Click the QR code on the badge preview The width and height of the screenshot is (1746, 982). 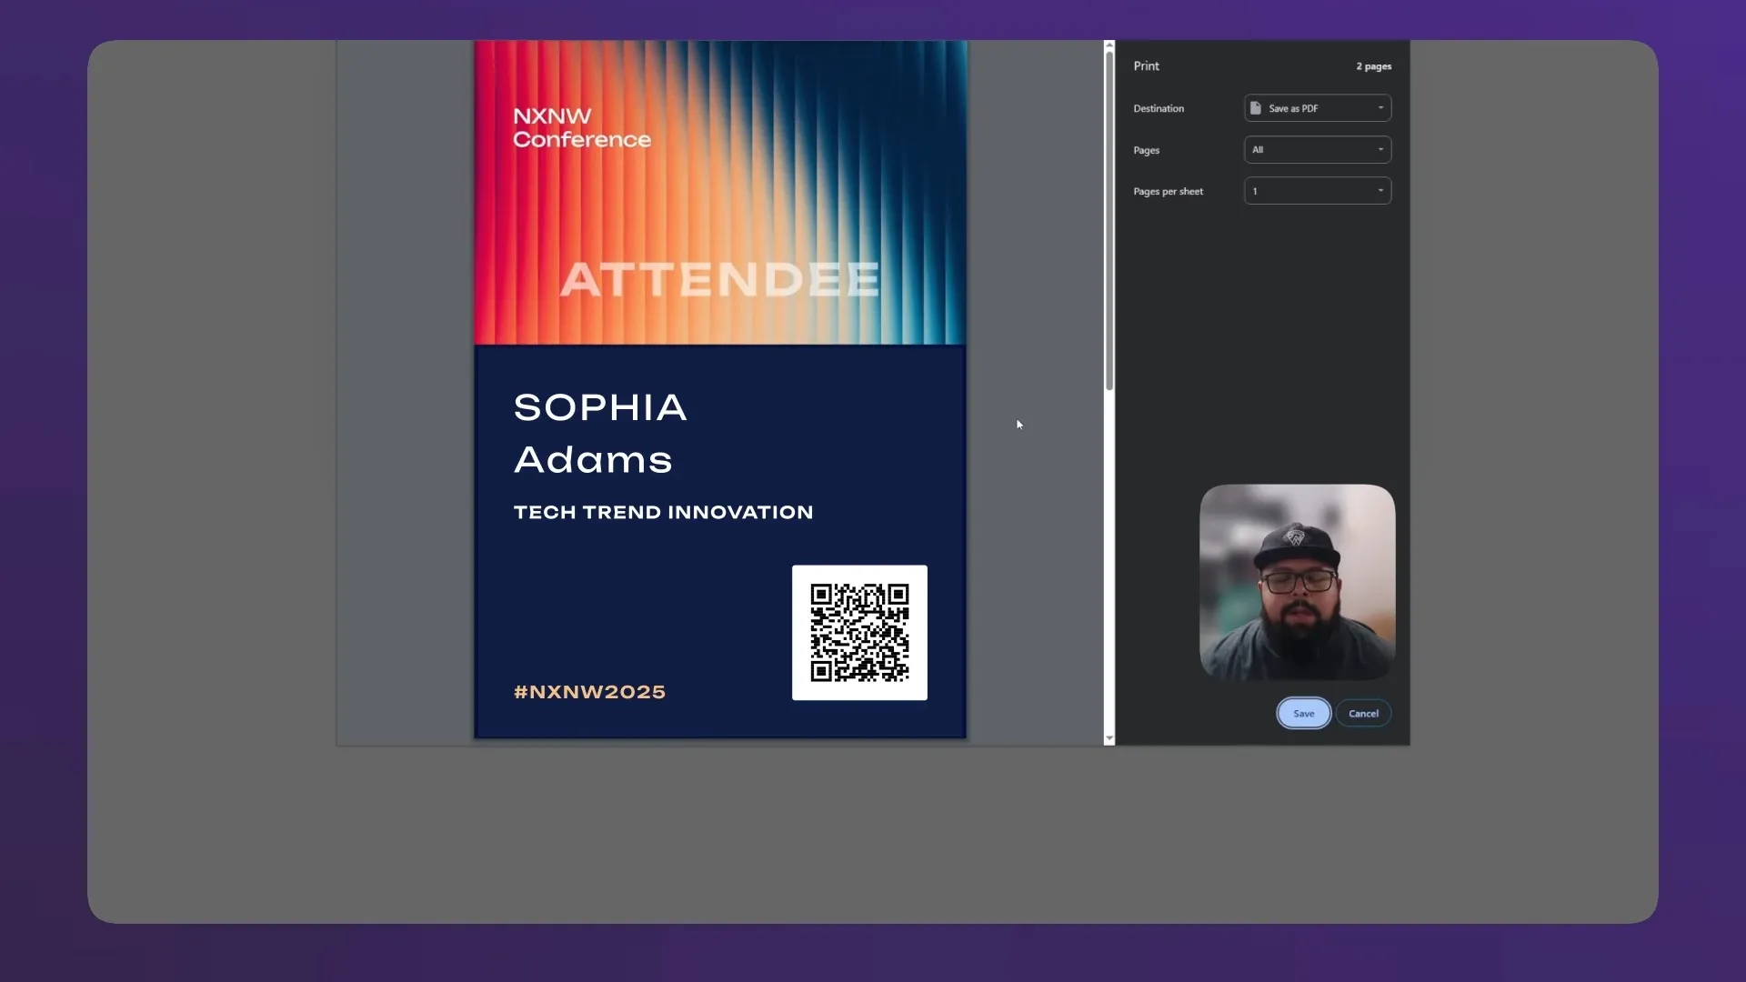pos(859,633)
